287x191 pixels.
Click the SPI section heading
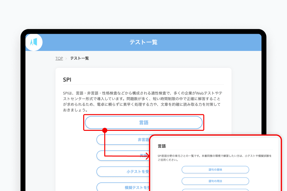(67, 80)
